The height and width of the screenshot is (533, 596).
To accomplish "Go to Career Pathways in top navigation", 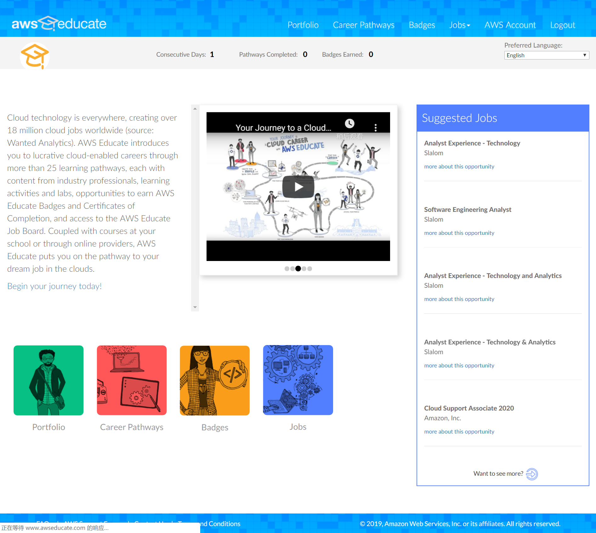I will [364, 25].
